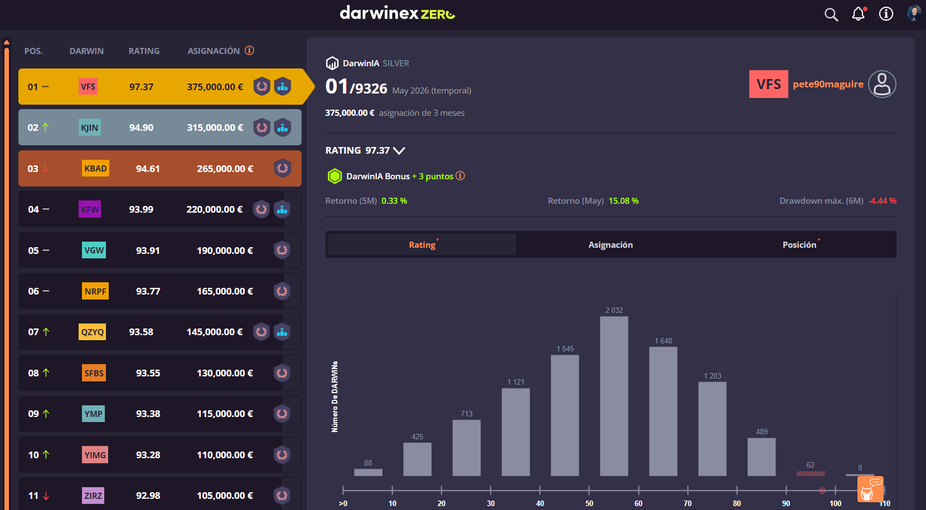Click the ASIGNACIÓN column header
This screenshot has width=926, height=510.
point(214,51)
